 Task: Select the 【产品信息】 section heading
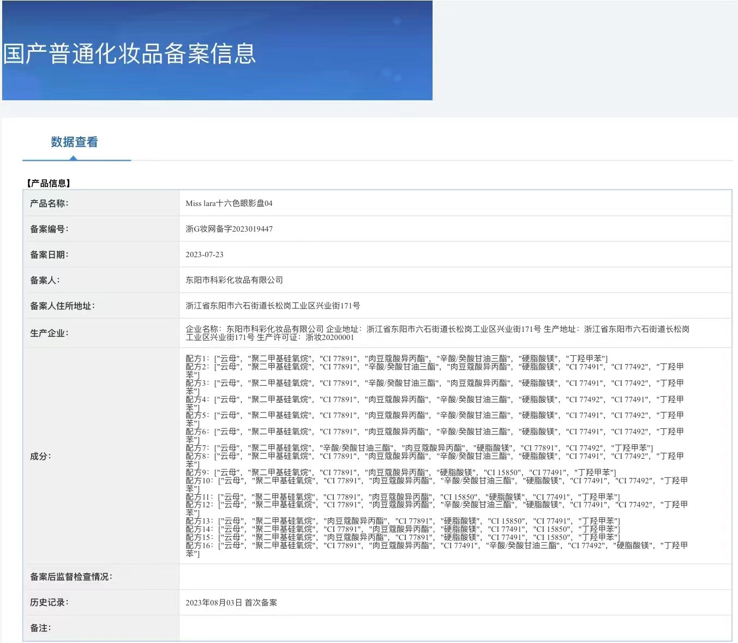[x=49, y=183]
